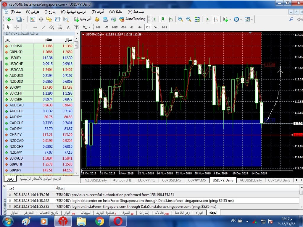Draw a horizontal line tool
This screenshot has width=303, height=227.
coord(35,27)
